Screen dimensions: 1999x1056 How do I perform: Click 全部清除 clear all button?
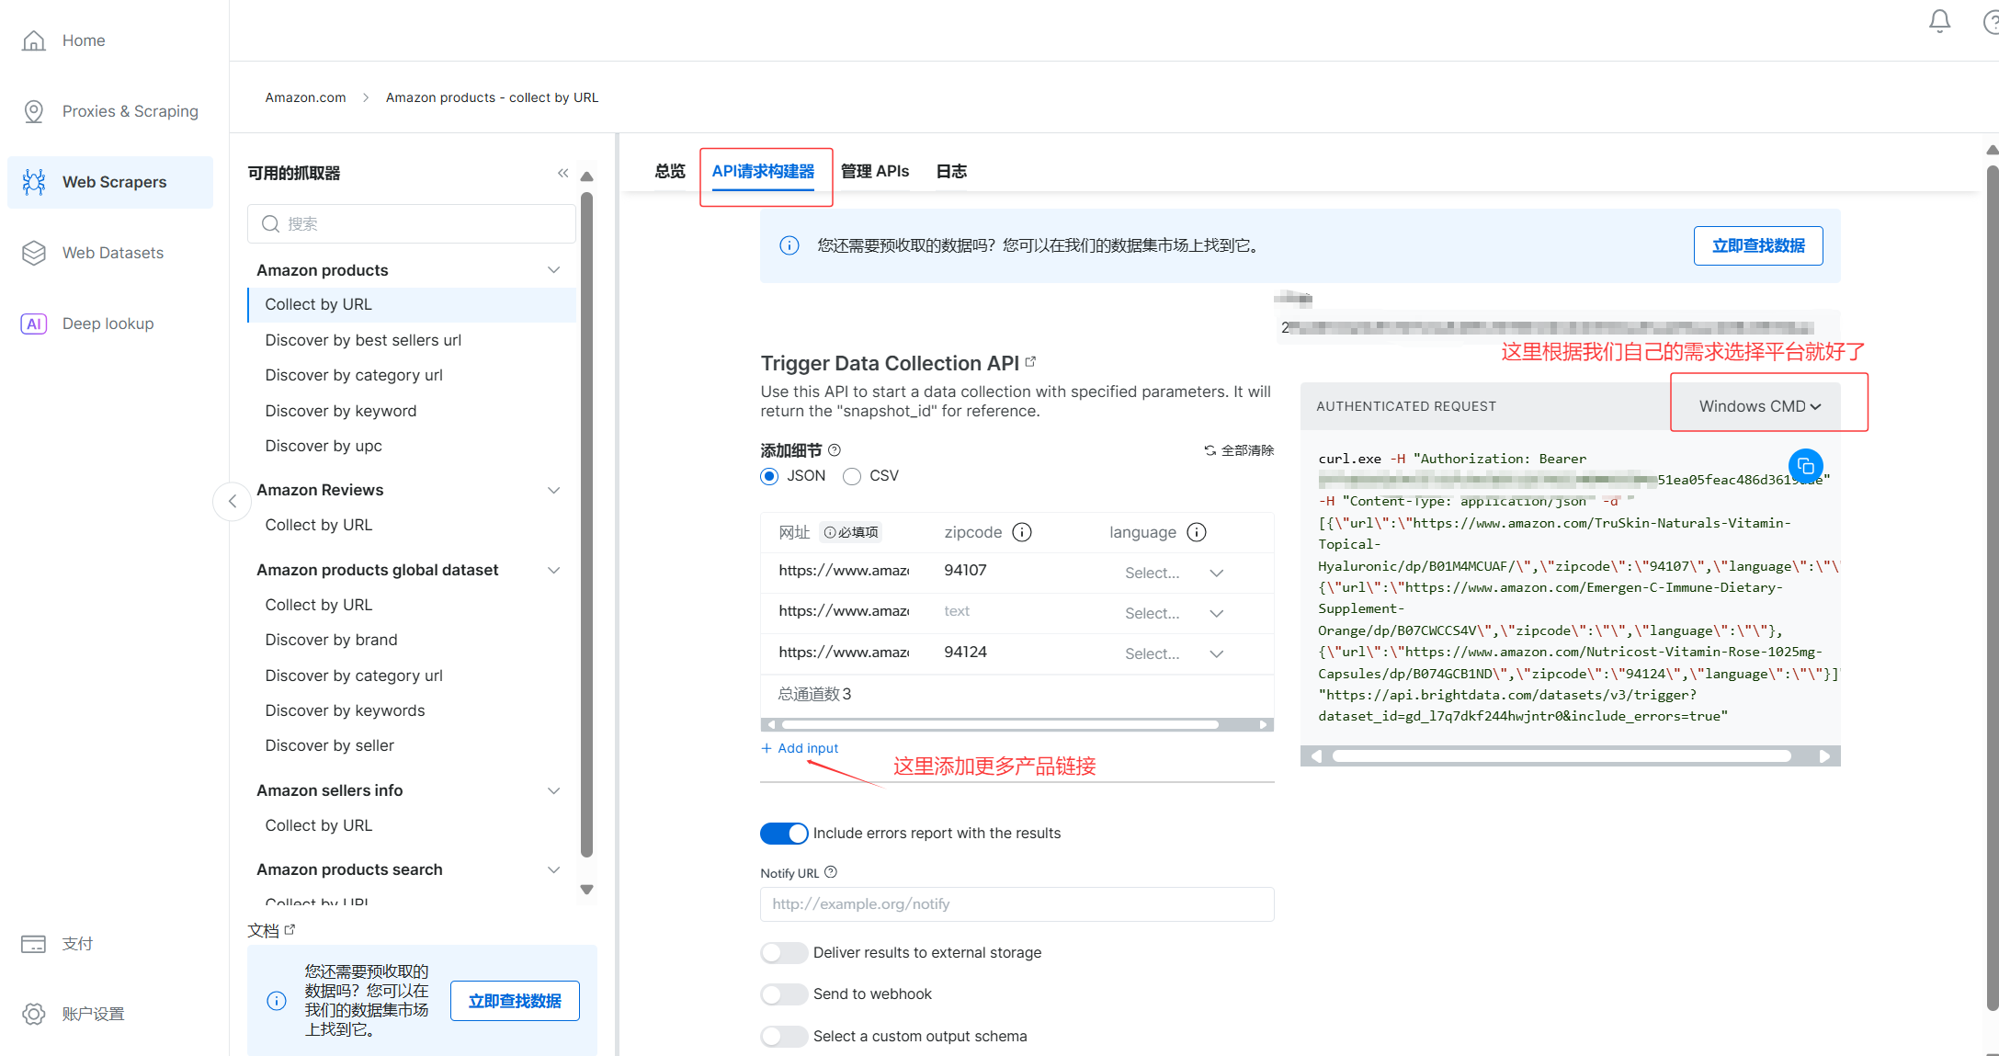(1239, 450)
